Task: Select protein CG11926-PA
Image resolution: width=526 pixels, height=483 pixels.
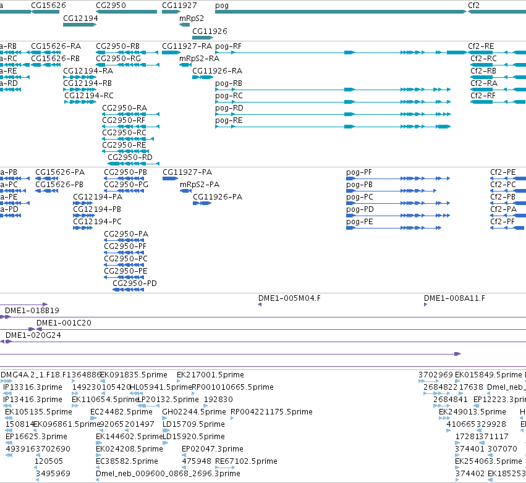Action: click(x=202, y=203)
